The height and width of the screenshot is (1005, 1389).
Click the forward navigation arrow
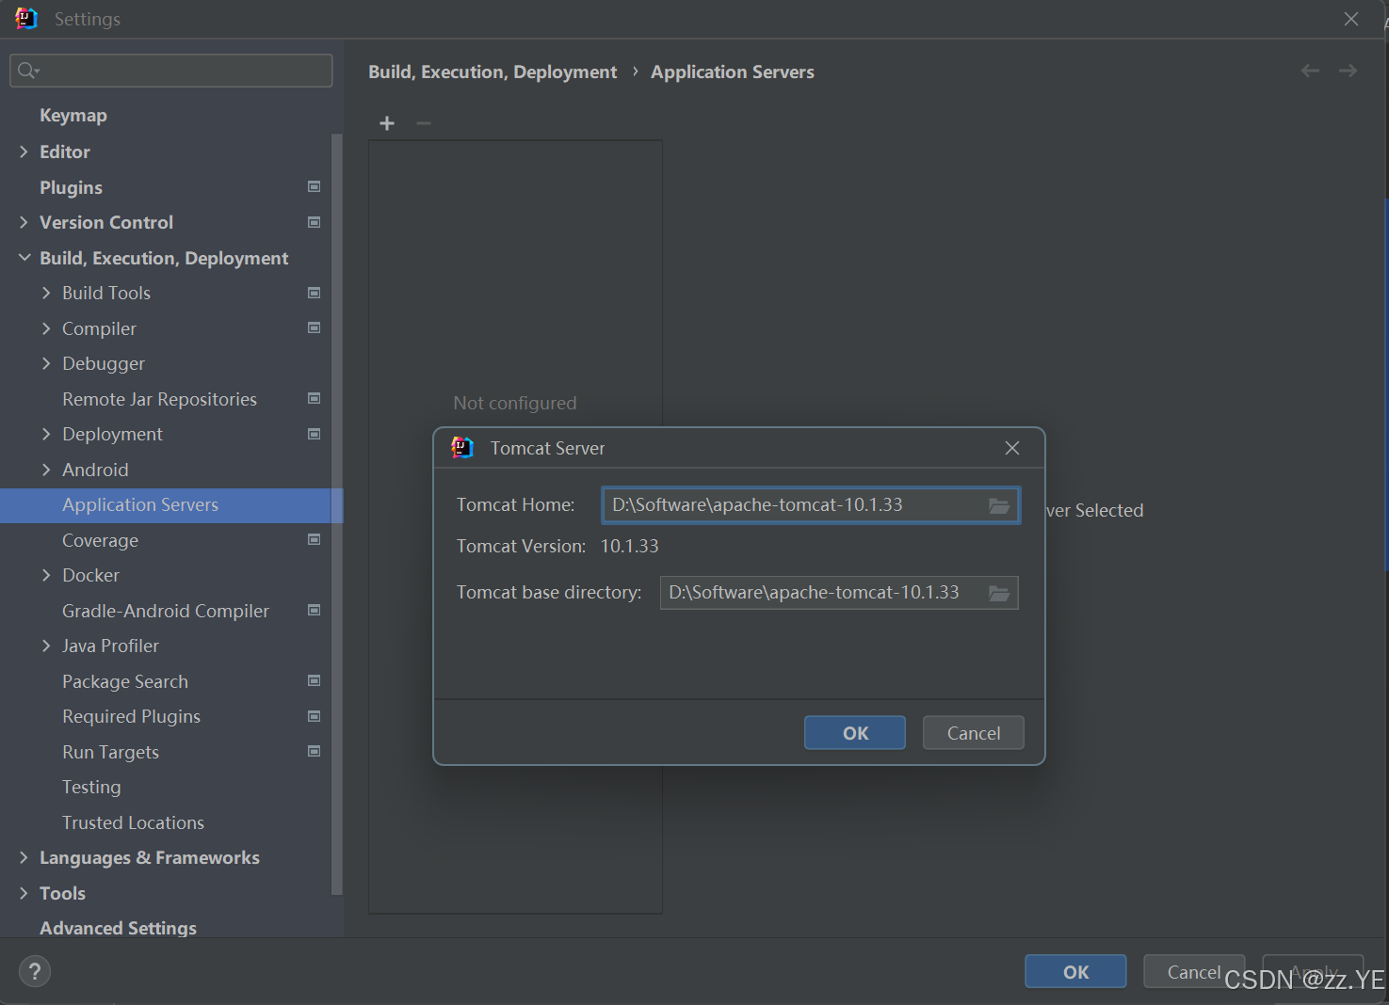1348,71
